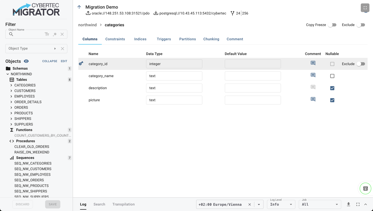Toggle the regex icon in Object Name filter
Image resolution: width=373 pixels, height=211 pixels.
(55, 34)
